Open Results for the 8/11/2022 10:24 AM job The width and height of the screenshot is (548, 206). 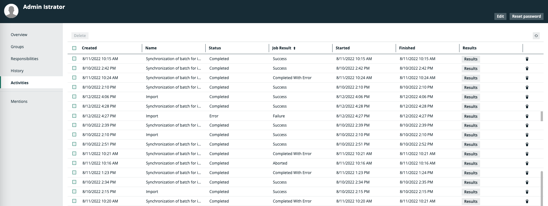pyautogui.click(x=471, y=78)
